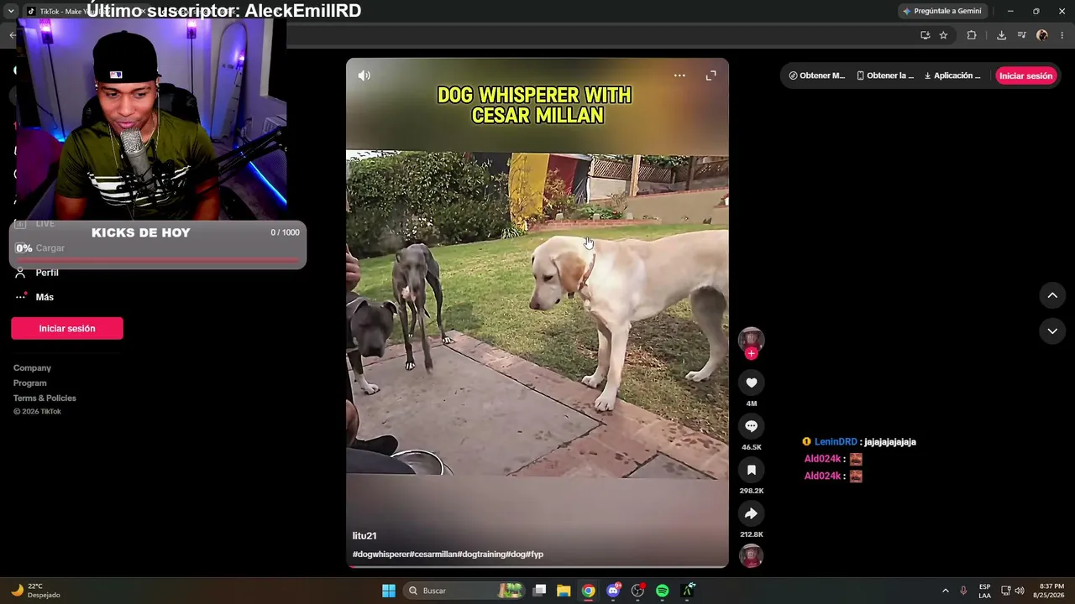Viewport: 1075px width, 604px height.
Task: Open Perfil in the sidebar
Action: (47, 273)
